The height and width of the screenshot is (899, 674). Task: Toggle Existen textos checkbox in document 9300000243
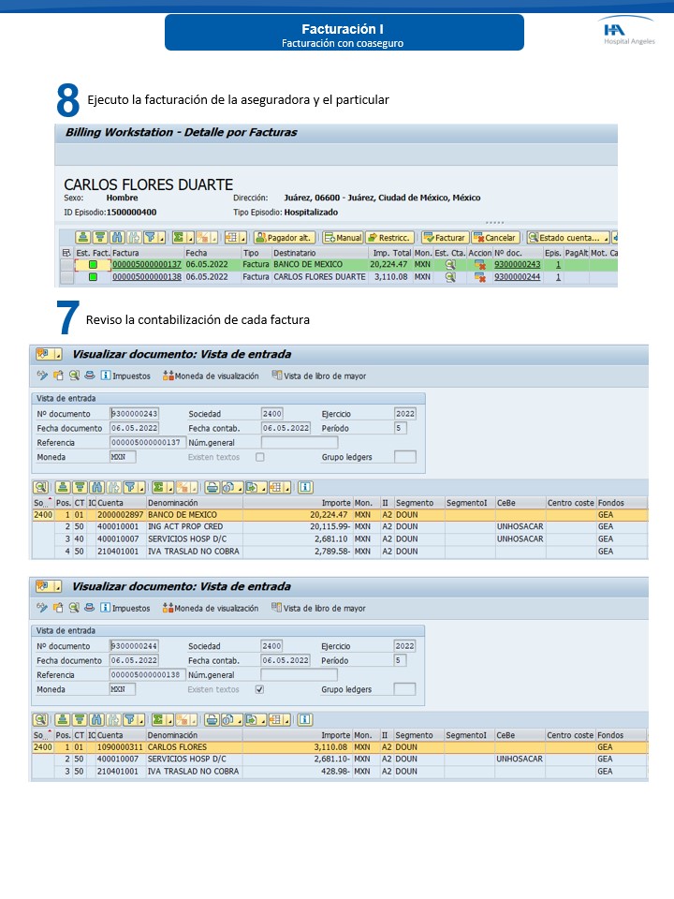(260, 457)
